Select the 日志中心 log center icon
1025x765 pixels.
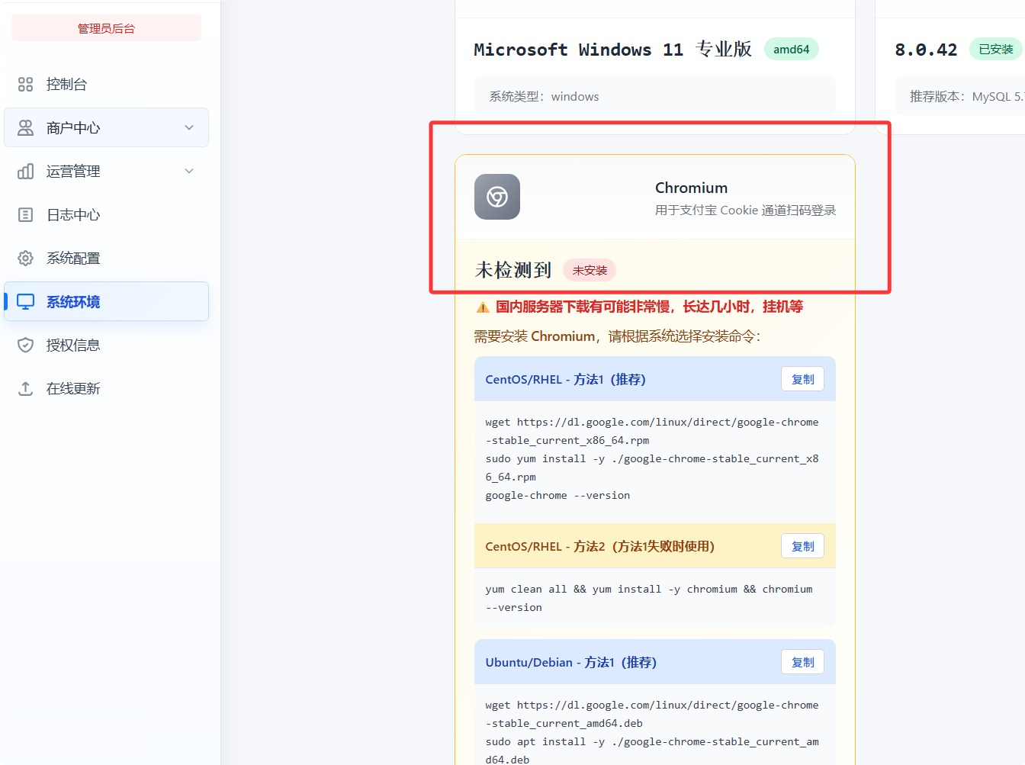[26, 214]
